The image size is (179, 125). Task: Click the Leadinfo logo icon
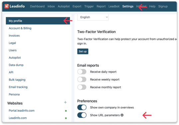coord(7,6)
